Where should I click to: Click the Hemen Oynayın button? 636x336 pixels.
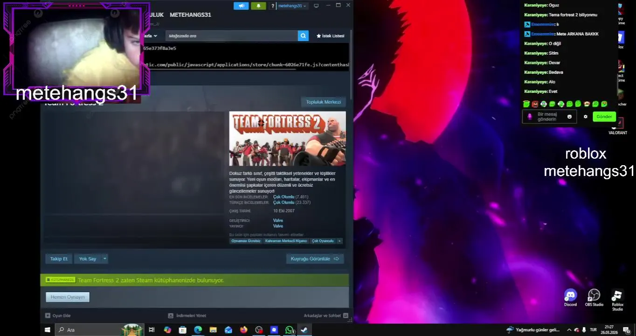pyautogui.click(x=68, y=297)
